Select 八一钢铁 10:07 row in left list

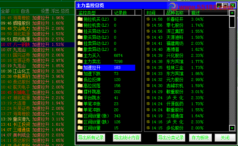pos(37,44)
